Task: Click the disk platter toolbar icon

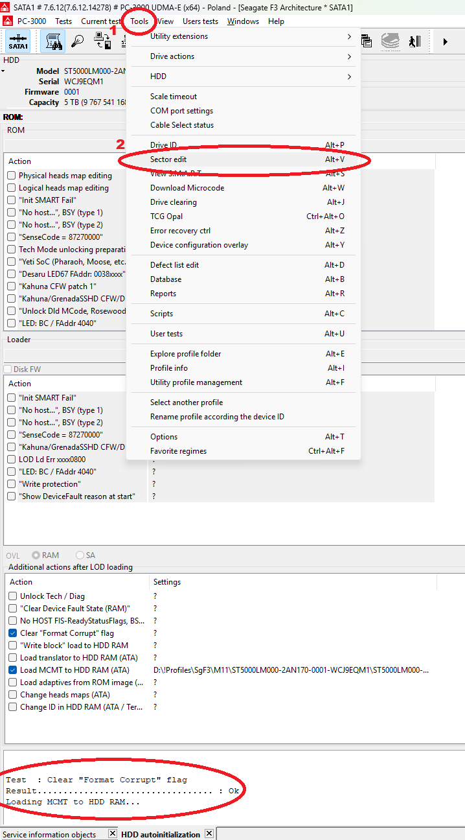Action: point(391,41)
